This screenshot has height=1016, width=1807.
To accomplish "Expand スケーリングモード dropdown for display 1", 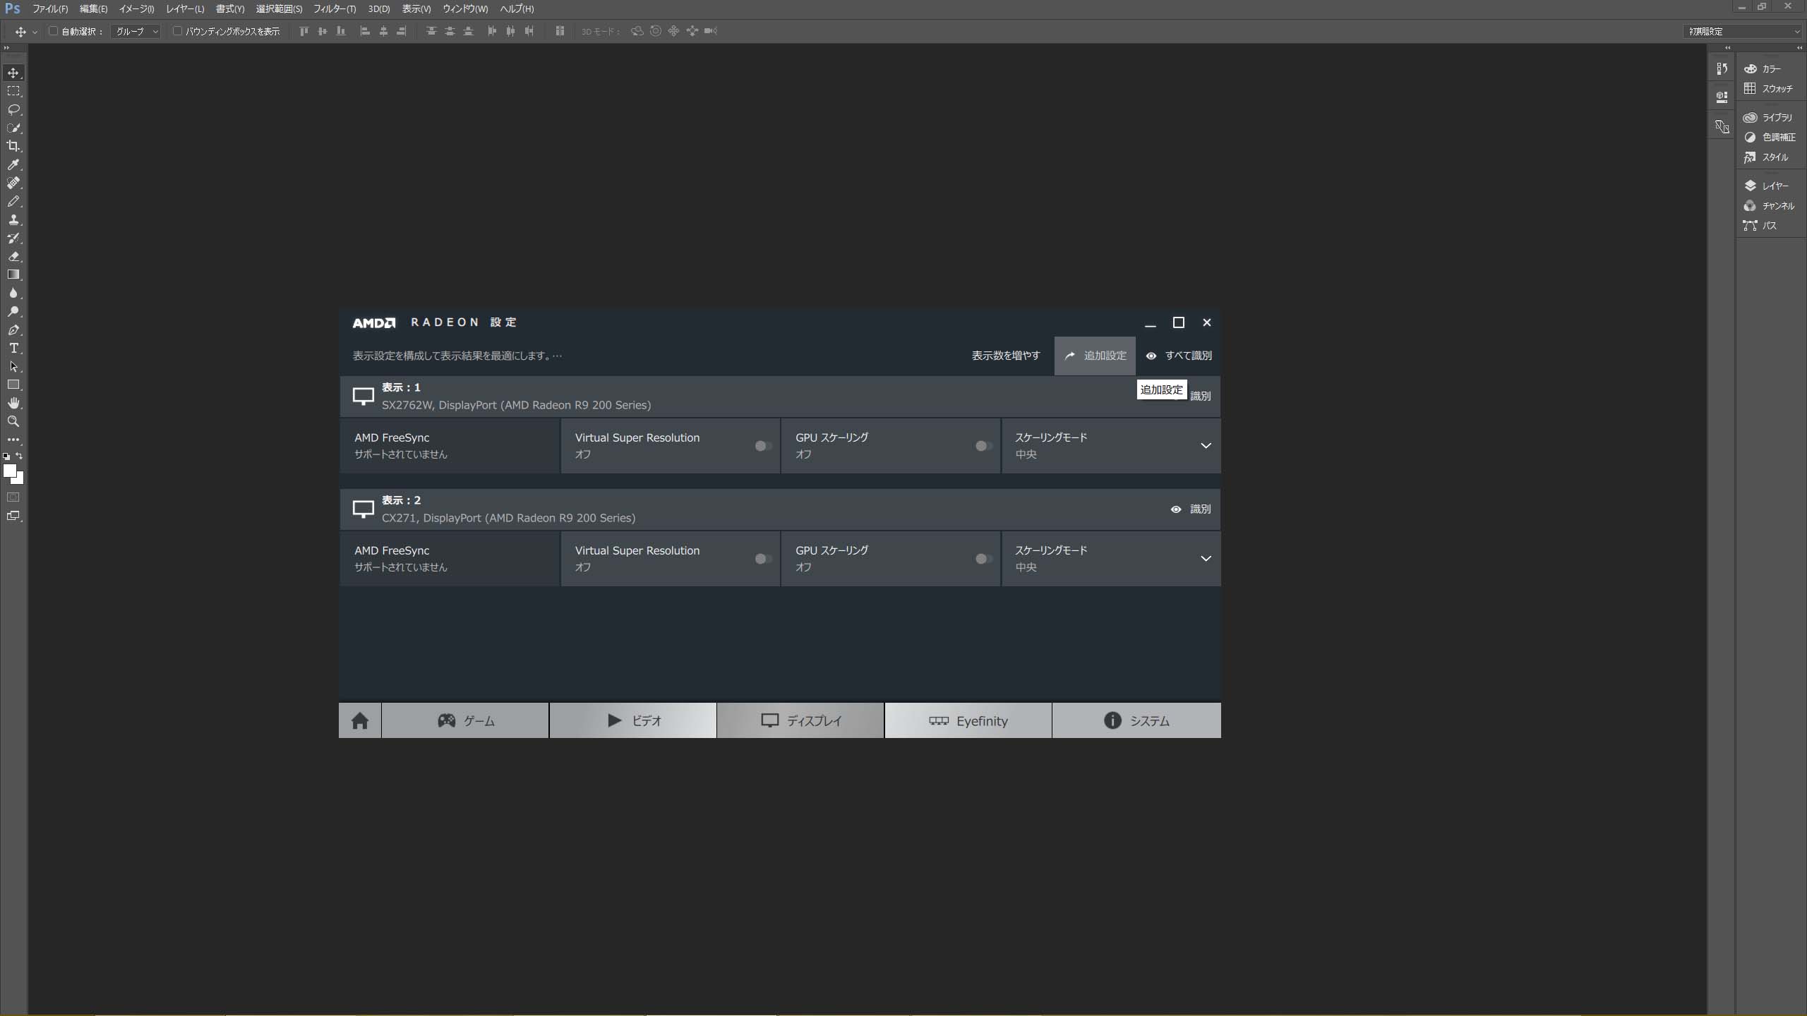I will (1206, 446).
